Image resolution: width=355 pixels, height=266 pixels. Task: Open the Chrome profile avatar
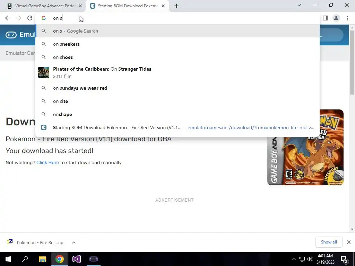click(x=336, y=18)
